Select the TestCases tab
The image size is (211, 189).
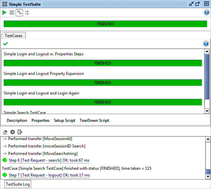pos(14,36)
